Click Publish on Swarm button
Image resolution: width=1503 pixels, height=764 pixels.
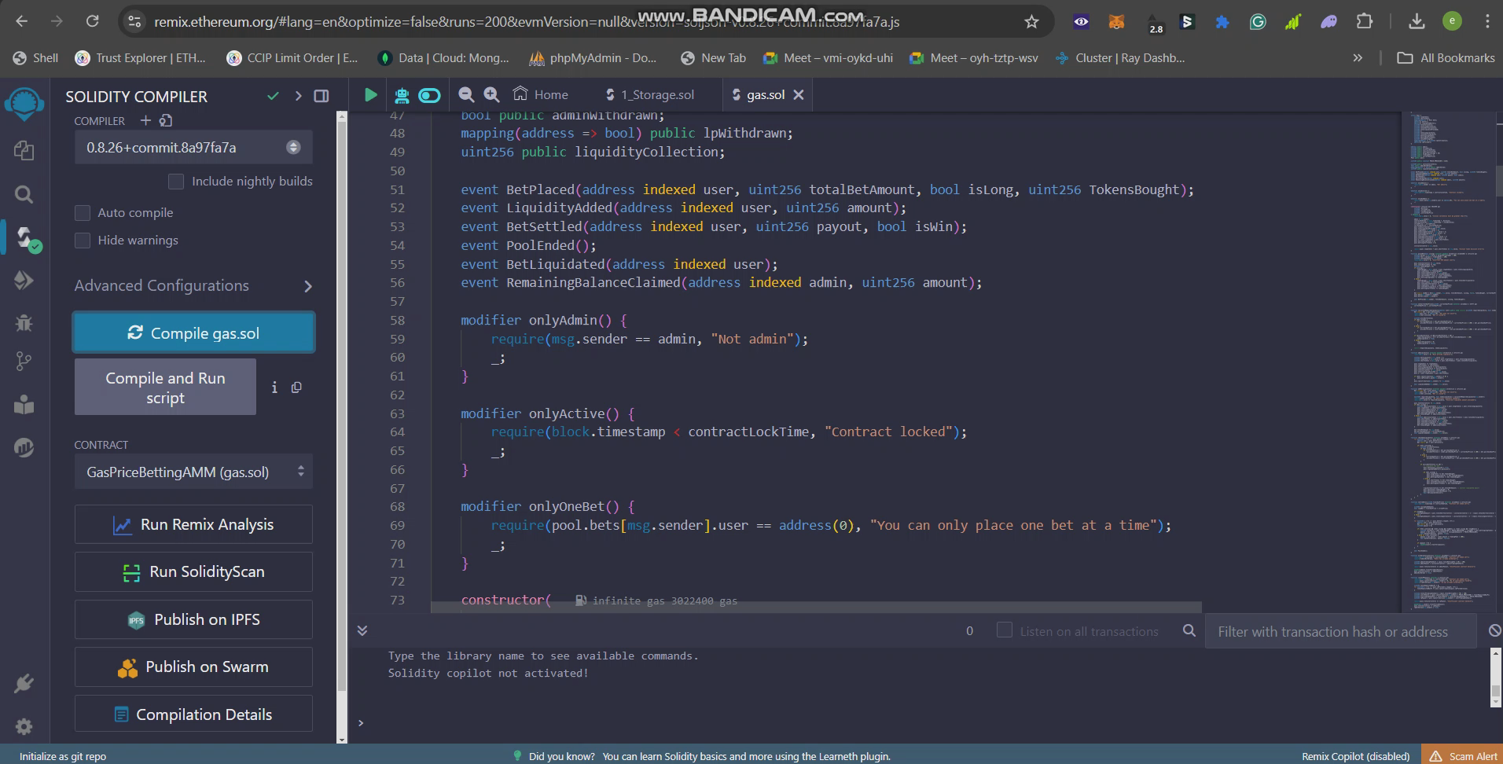[x=193, y=667]
